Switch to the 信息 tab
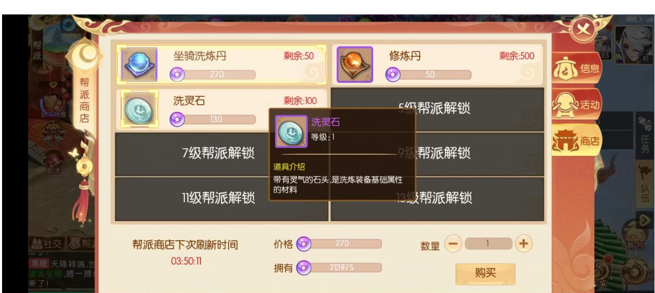655x293 pixels. pos(577,68)
